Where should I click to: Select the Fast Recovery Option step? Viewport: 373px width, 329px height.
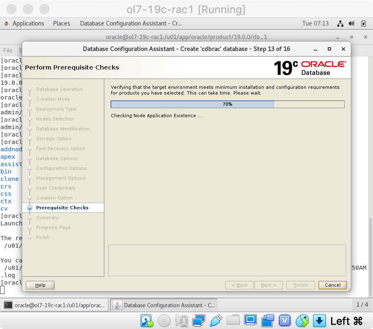[61, 148]
